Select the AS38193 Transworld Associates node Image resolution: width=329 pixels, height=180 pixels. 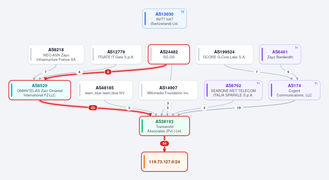pos(164,126)
